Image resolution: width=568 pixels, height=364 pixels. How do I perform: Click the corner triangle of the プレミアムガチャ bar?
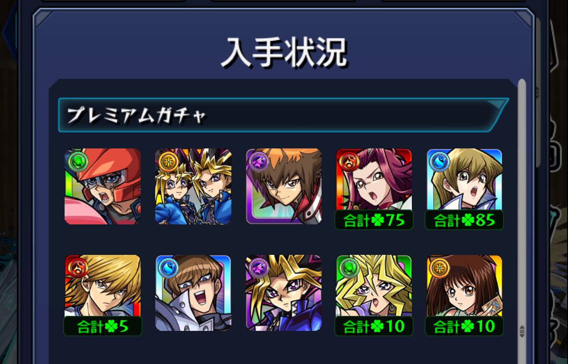(496, 104)
